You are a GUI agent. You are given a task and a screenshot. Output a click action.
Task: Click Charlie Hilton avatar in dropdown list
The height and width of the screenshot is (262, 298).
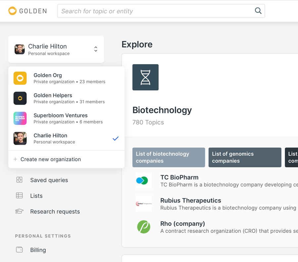pyautogui.click(x=20, y=138)
